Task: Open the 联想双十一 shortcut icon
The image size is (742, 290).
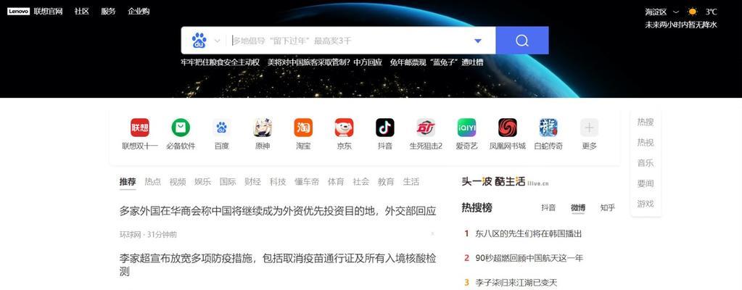Action: tap(139, 128)
